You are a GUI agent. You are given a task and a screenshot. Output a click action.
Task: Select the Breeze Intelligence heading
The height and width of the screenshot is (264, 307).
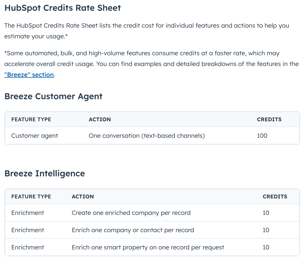[45, 173]
